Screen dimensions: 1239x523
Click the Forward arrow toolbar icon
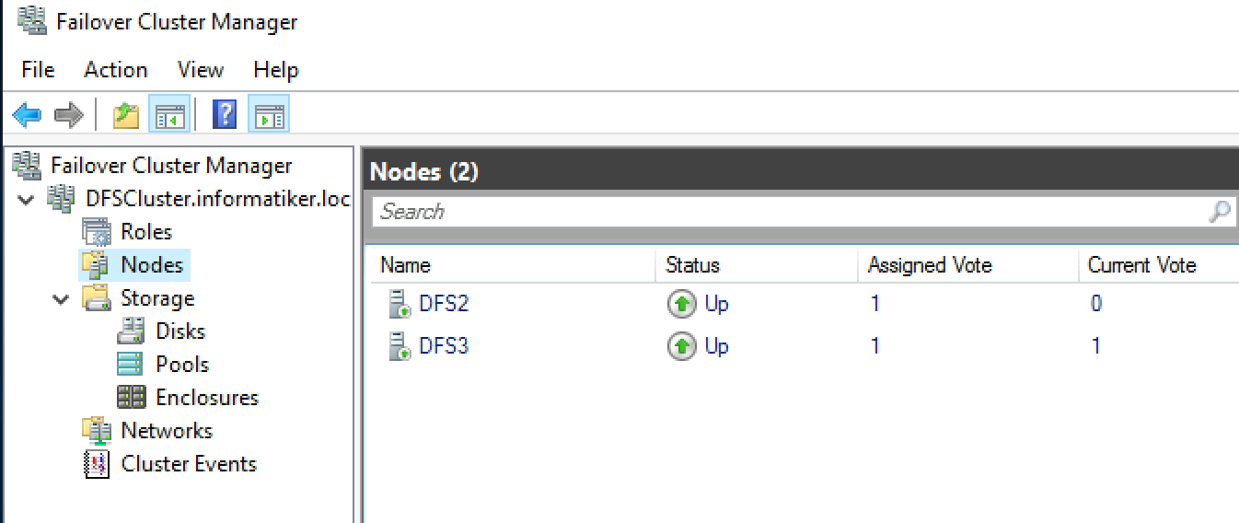click(x=69, y=115)
